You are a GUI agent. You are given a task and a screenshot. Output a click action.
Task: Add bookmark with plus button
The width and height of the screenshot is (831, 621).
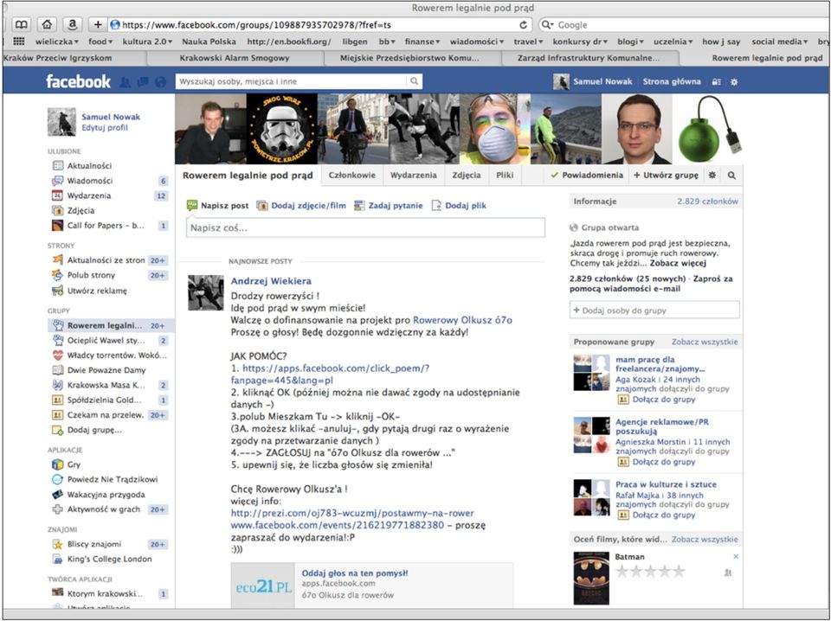click(98, 24)
